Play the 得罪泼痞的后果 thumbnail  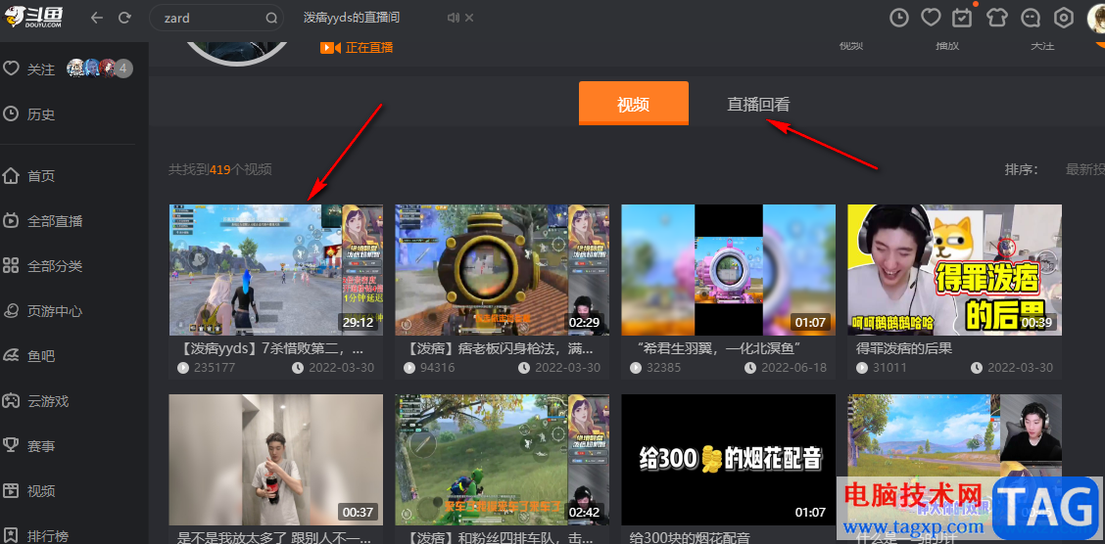point(954,269)
